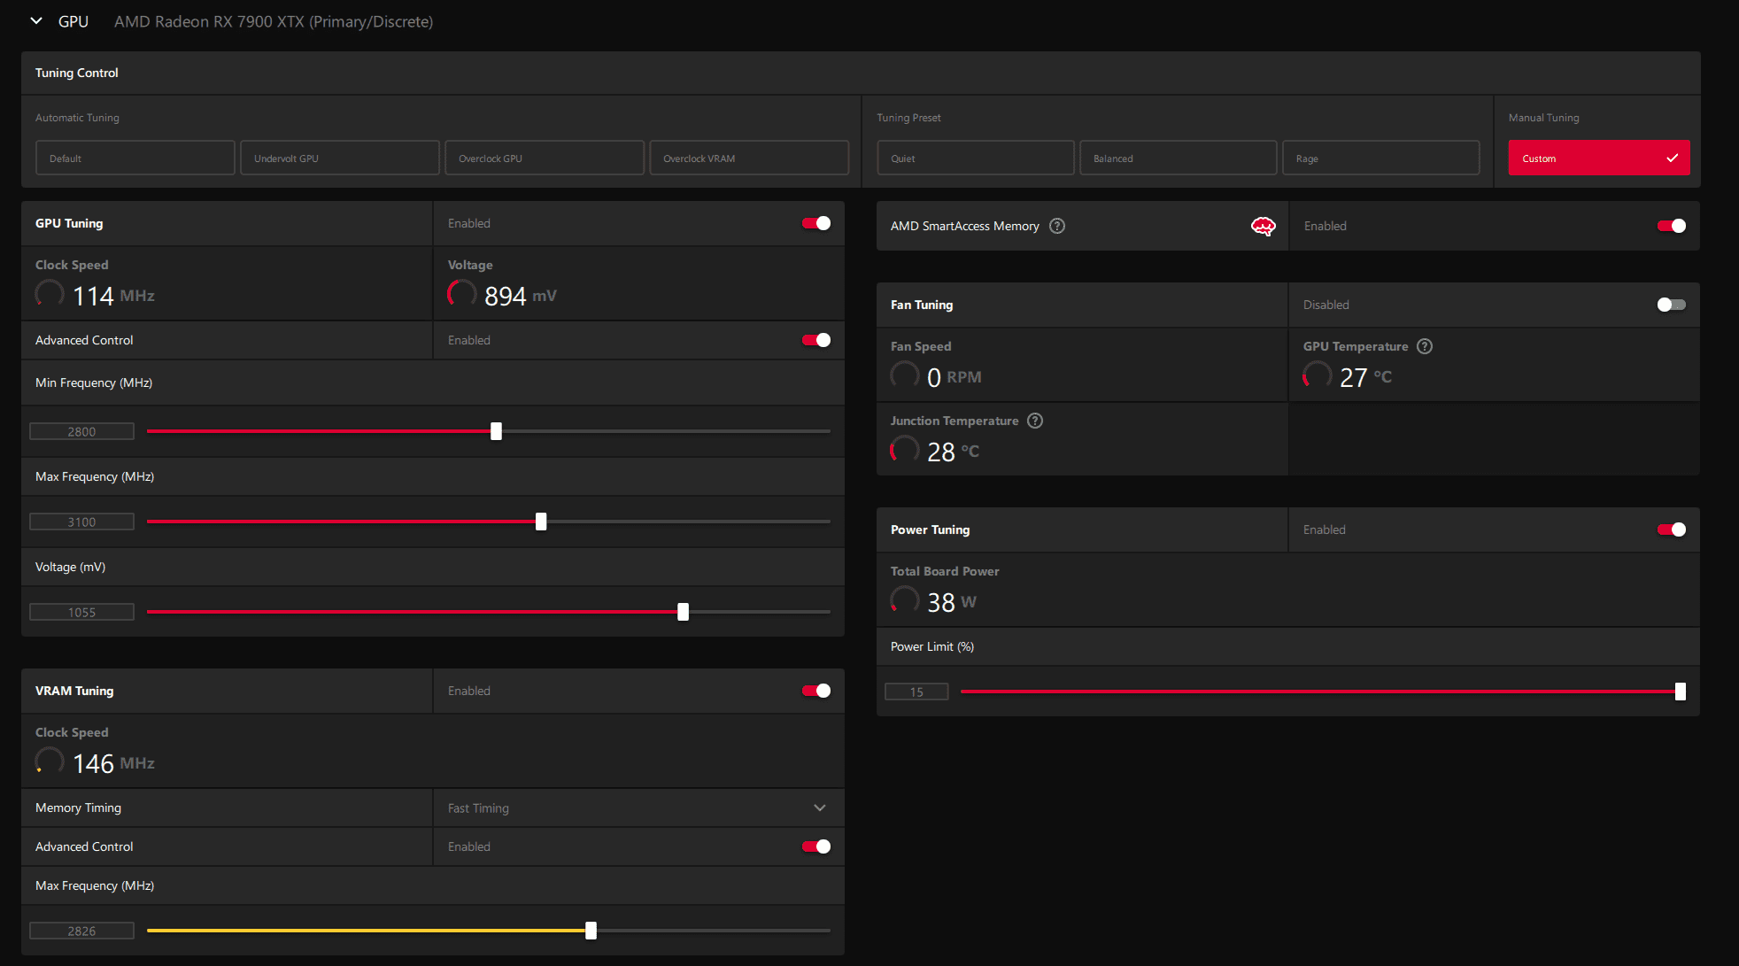Click the Junction Temperature help icon

pos(1035,421)
